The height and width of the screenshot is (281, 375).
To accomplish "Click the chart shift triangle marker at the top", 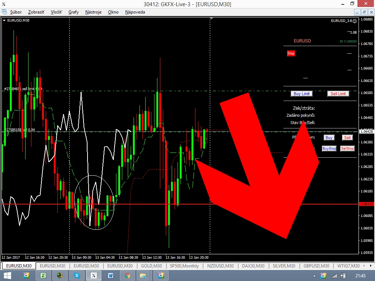I will pyautogui.click(x=211, y=18).
